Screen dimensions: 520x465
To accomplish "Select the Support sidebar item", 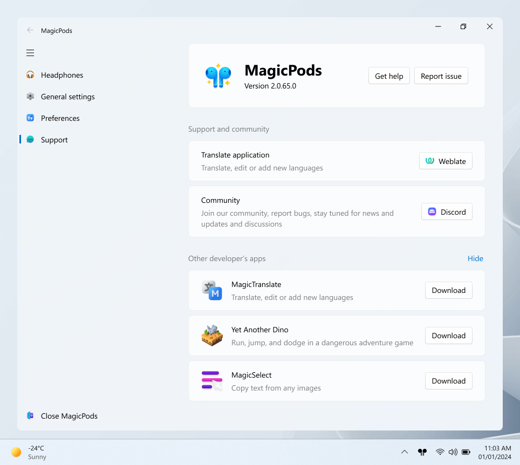I will click(54, 140).
